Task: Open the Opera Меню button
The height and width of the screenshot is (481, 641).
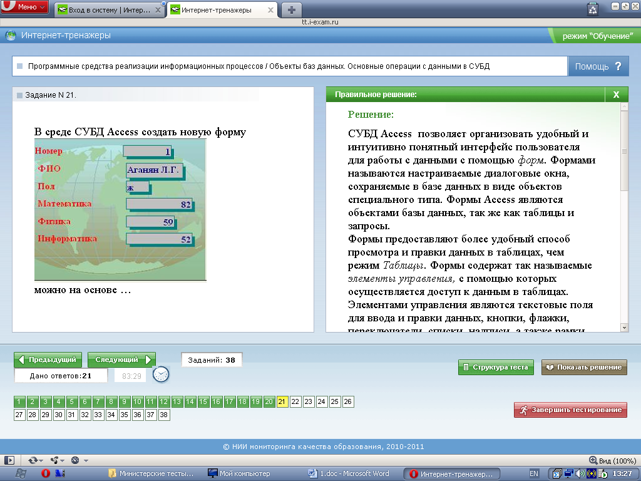Action: pyautogui.click(x=24, y=7)
